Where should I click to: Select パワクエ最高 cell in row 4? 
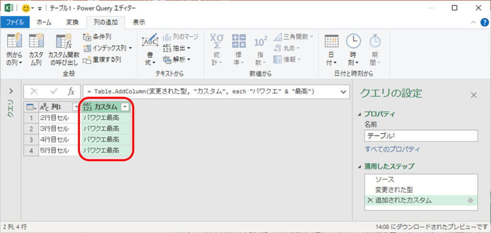[106, 150]
